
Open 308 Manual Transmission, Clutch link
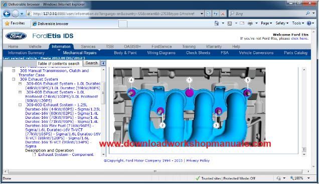pos(54,73)
